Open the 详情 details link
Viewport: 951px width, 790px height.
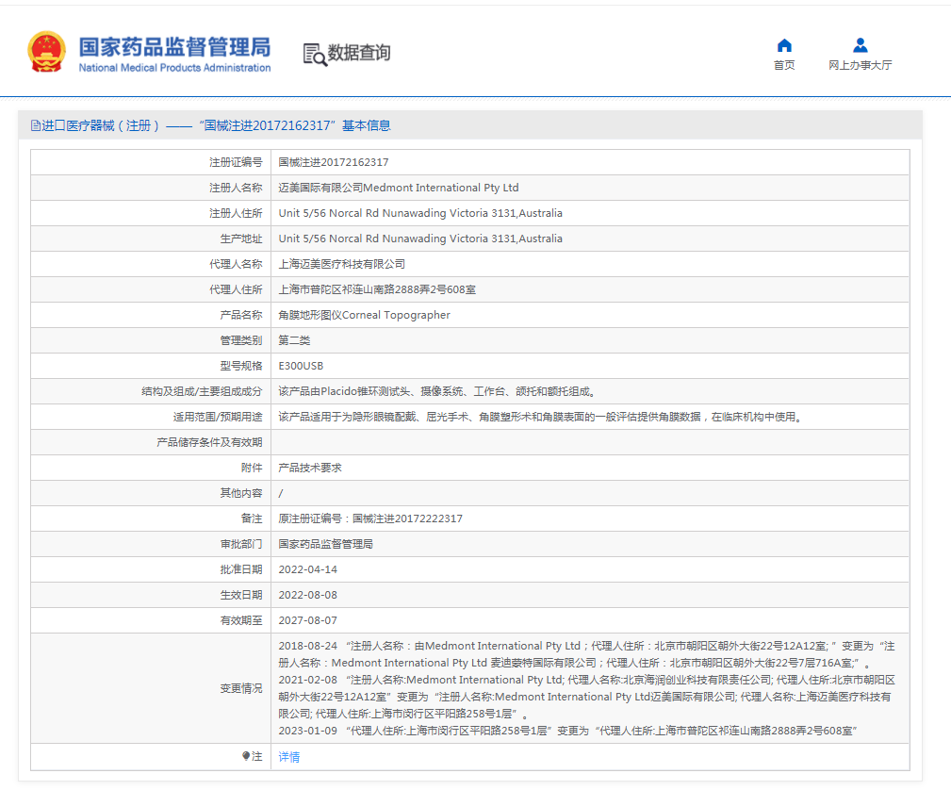289,757
